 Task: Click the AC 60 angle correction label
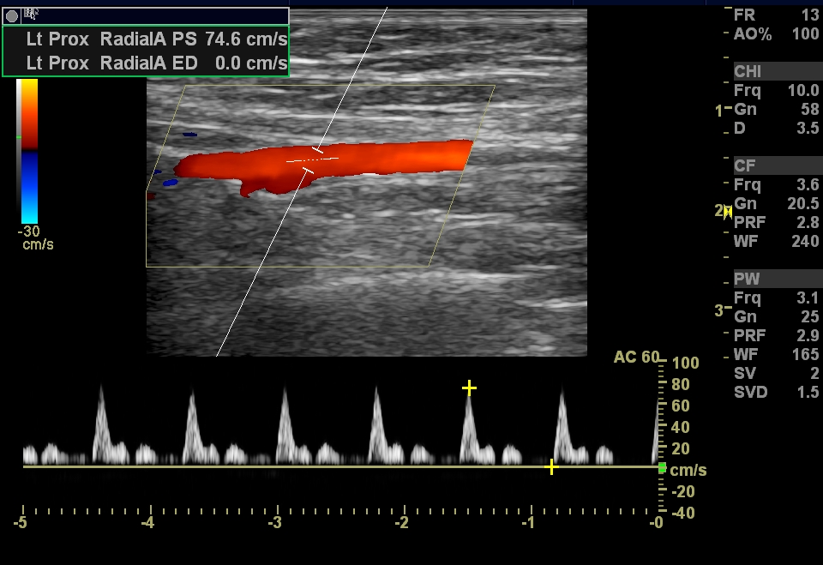635,357
